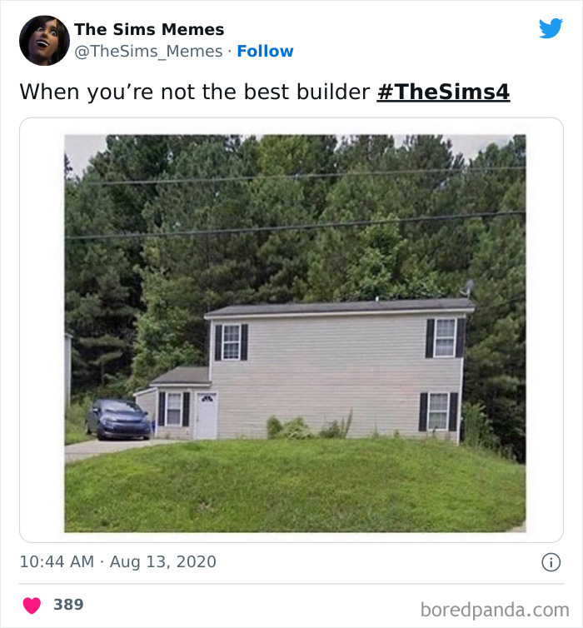
Task: Click the blue car in the photo
Action: point(118,419)
